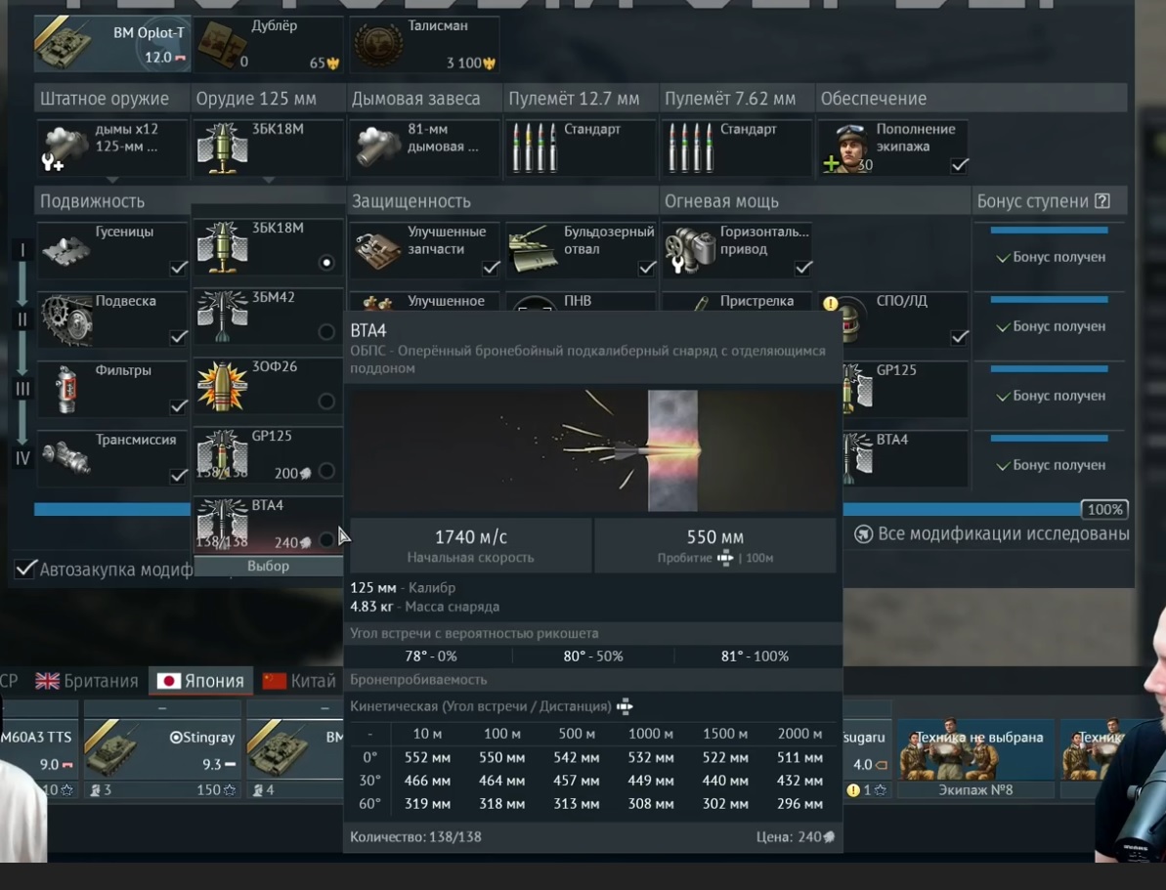The image size is (1166, 890).
Task: Click the Бонус ступени help icon
Action: point(1102,200)
